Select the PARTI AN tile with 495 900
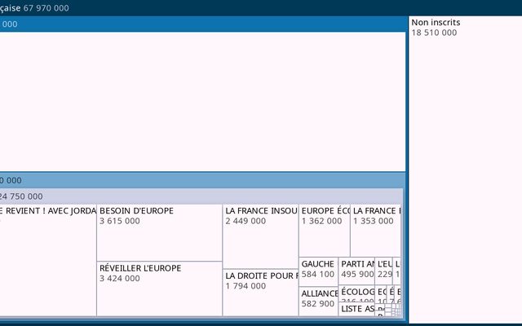 pyautogui.click(x=357, y=270)
